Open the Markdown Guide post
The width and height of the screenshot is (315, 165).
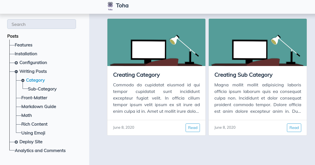point(39,106)
